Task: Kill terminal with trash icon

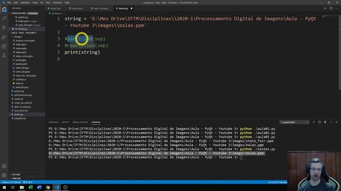Action: 325,122
